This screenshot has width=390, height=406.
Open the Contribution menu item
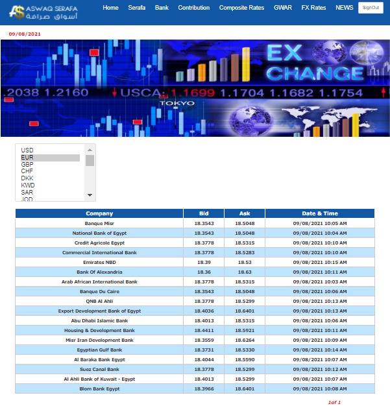click(x=194, y=8)
